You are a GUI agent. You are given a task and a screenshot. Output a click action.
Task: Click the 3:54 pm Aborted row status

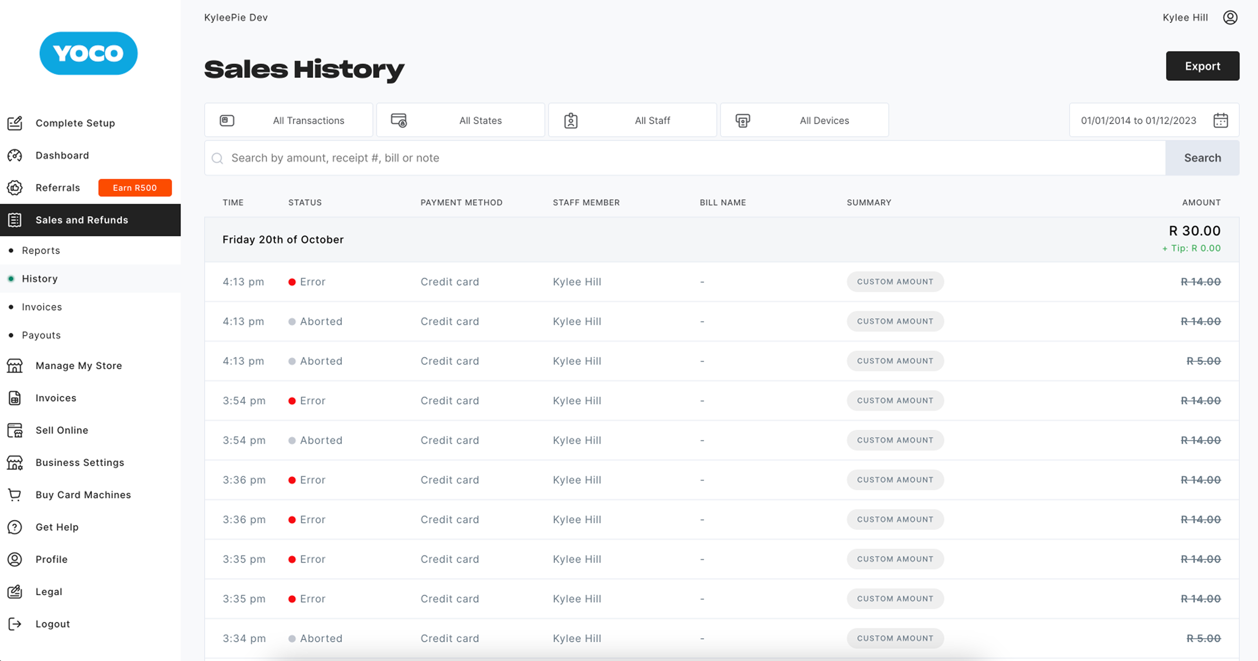[x=315, y=440]
